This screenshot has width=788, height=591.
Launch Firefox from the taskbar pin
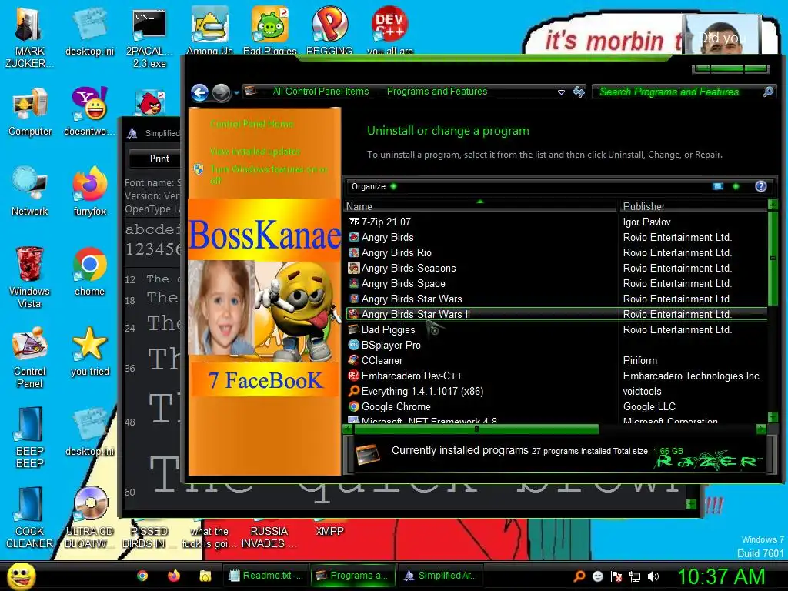(x=174, y=576)
